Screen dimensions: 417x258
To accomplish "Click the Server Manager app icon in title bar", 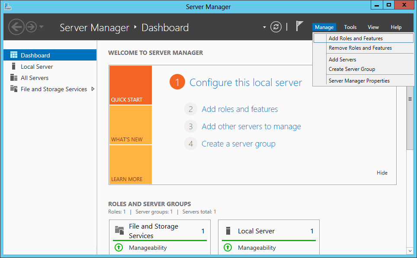I will (8, 6).
